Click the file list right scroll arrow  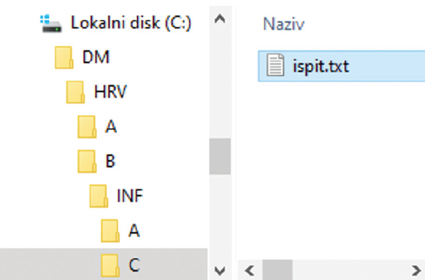pyautogui.click(x=416, y=270)
